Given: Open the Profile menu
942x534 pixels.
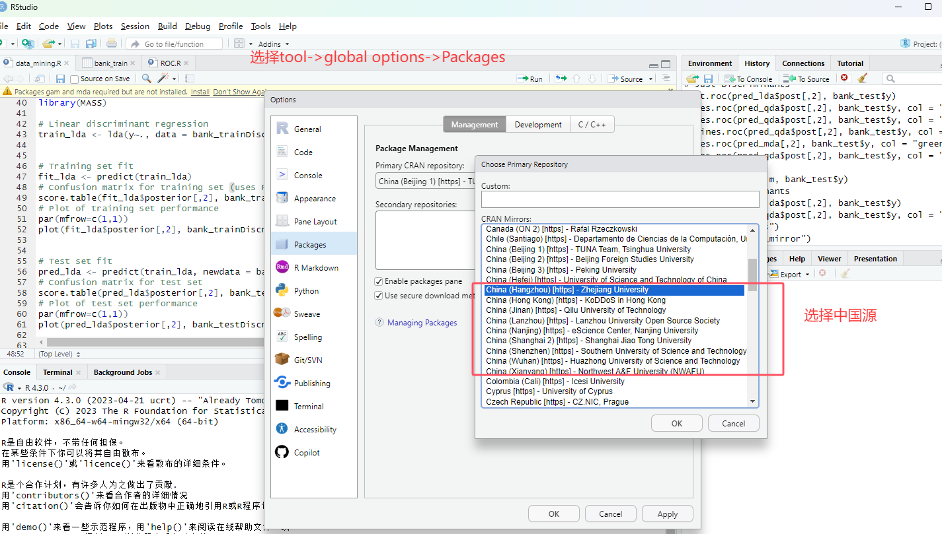Looking at the screenshot, I should click(231, 26).
